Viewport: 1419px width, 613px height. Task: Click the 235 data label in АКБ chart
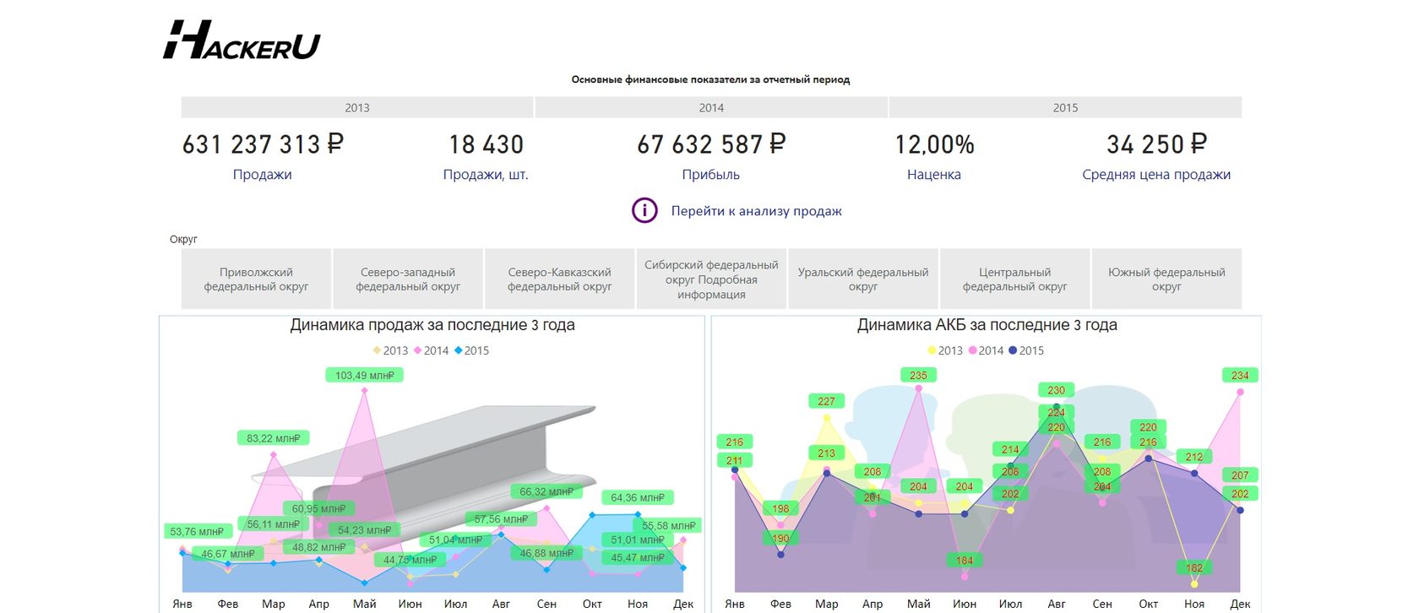918,376
